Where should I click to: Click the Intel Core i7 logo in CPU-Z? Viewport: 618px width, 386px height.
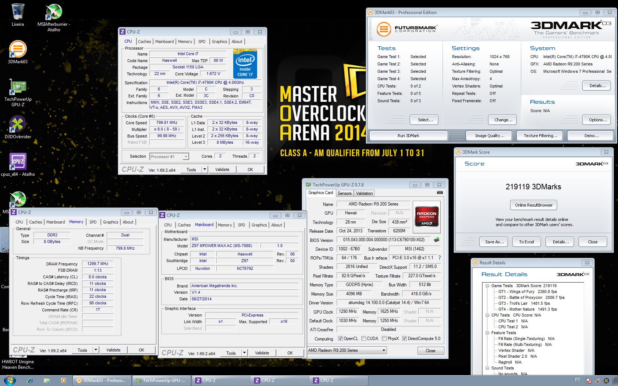[x=245, y=64]
